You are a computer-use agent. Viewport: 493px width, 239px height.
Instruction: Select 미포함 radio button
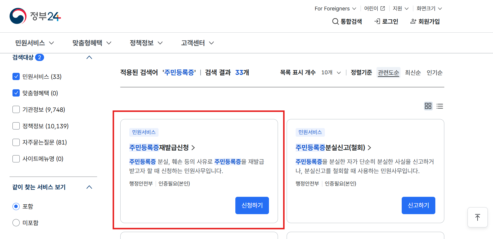pyautogui.click(x=16, y=223)
